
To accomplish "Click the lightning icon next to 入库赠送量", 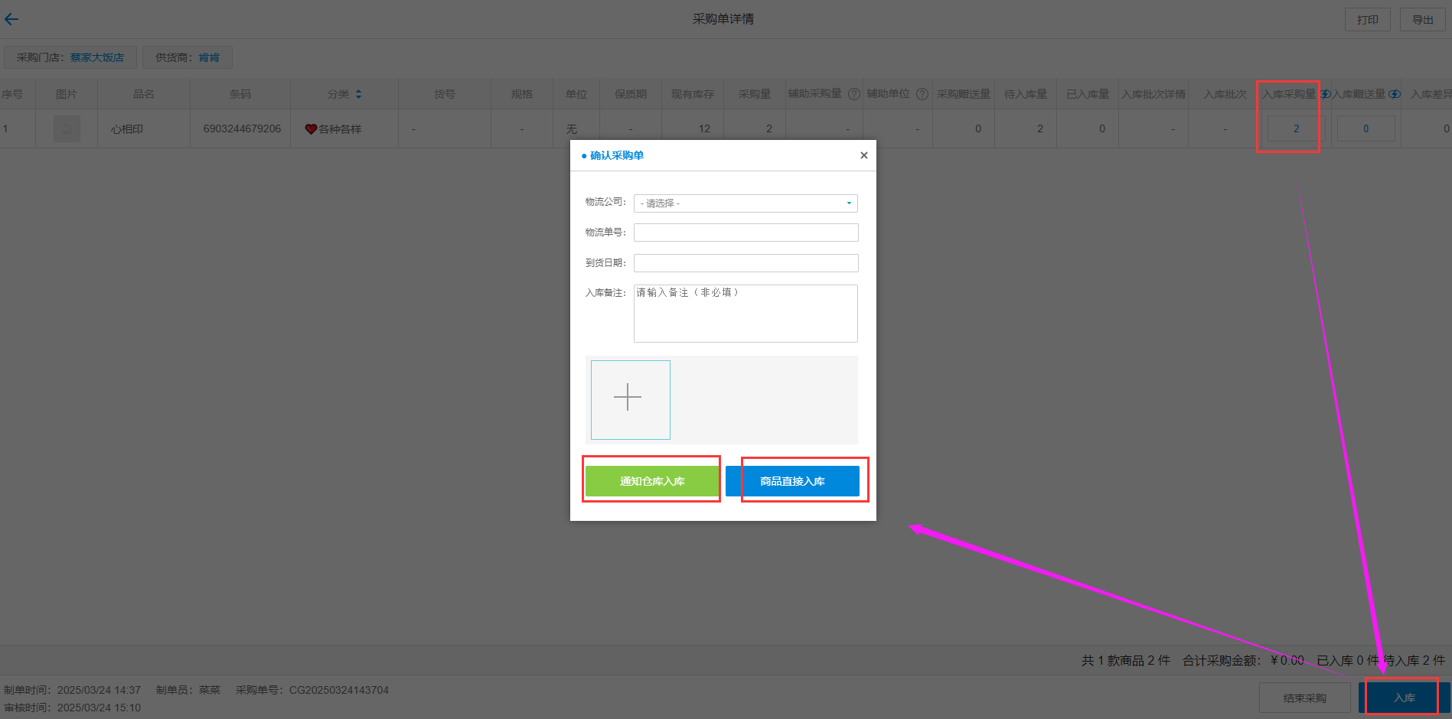I will pos(1395,94).
